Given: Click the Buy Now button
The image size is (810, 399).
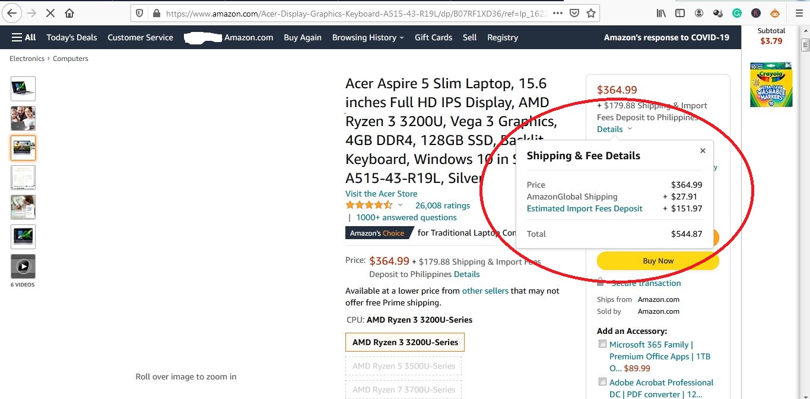Looking at the screenshot, I should click(658, 260).
